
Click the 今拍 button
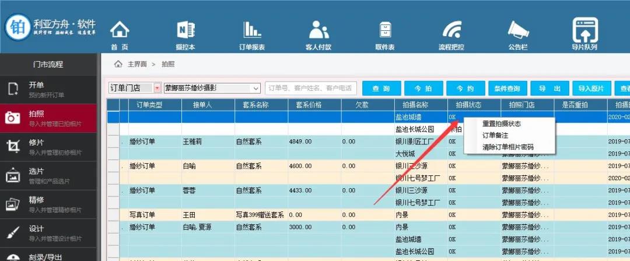click(423, 89)
